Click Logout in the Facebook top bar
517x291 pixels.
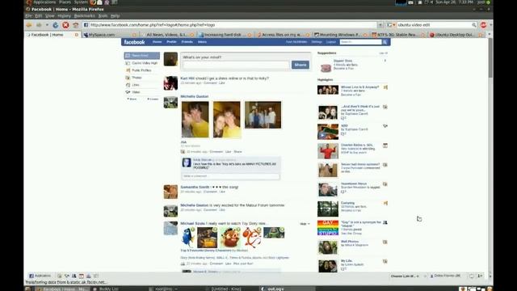tap(330, 42)
